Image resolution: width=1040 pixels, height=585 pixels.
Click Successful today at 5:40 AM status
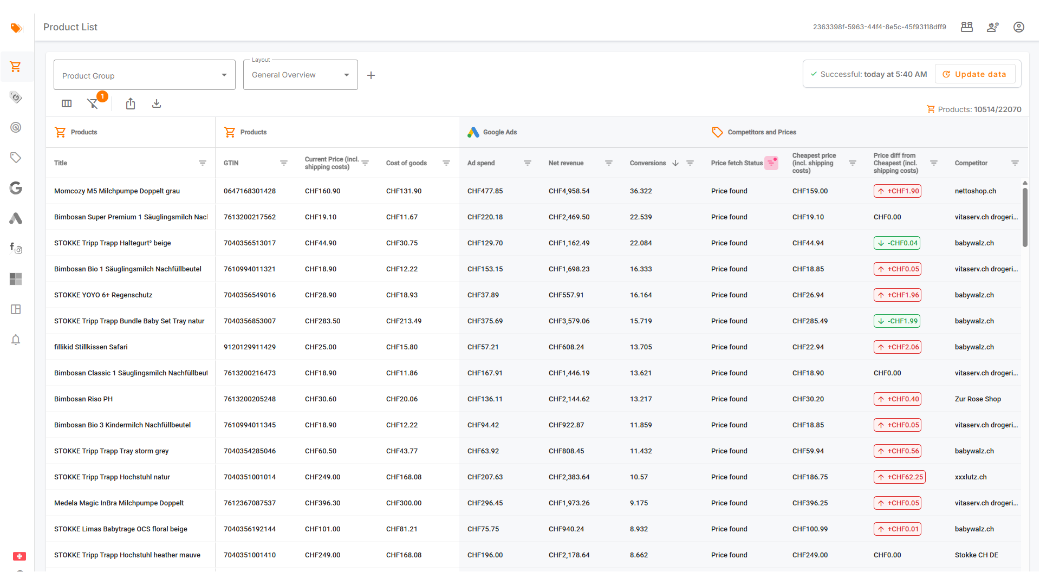click(x=868, y=74)
